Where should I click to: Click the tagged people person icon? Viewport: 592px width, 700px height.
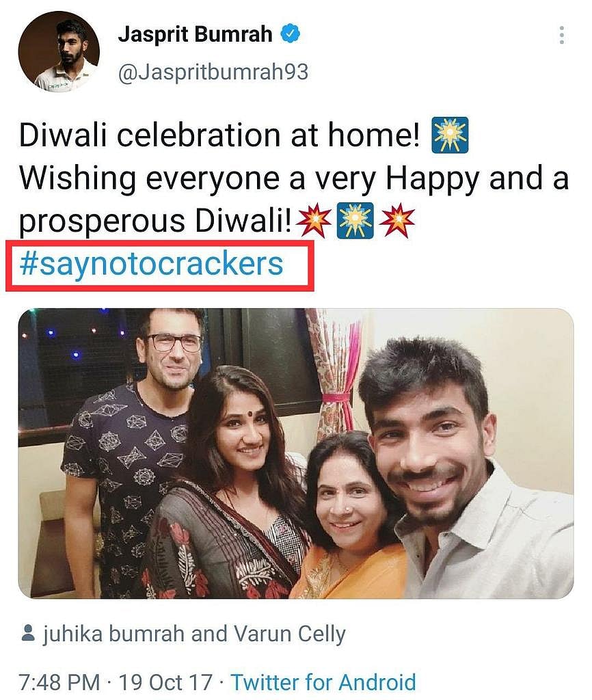(x=28, y=635)
